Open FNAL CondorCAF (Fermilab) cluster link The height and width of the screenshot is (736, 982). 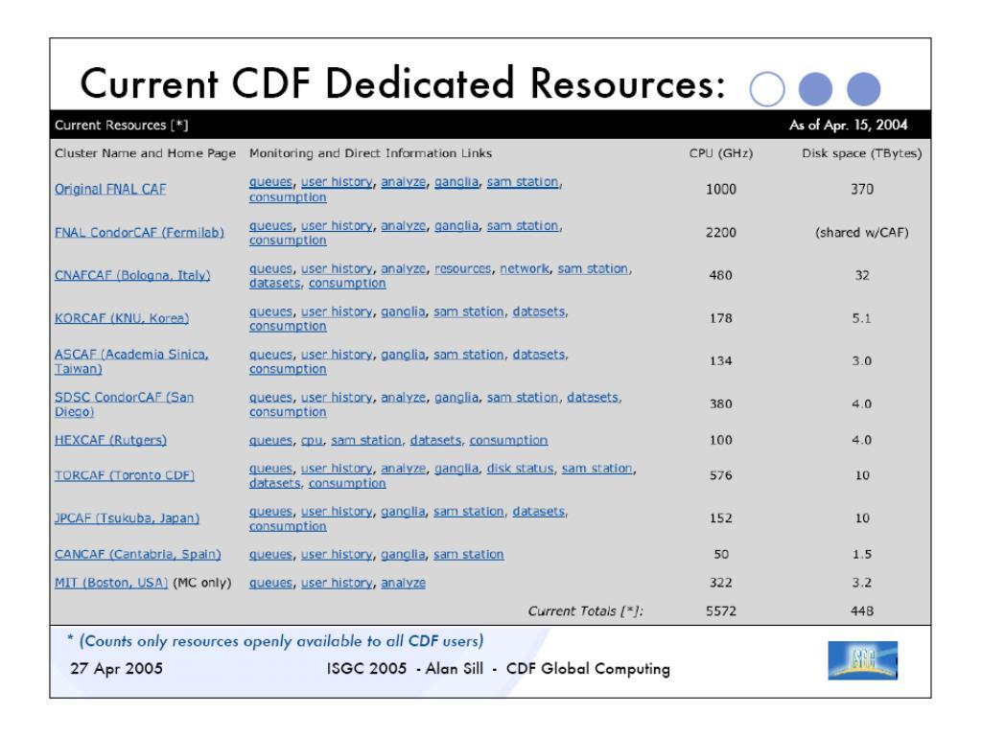click(x=139, y=232)
